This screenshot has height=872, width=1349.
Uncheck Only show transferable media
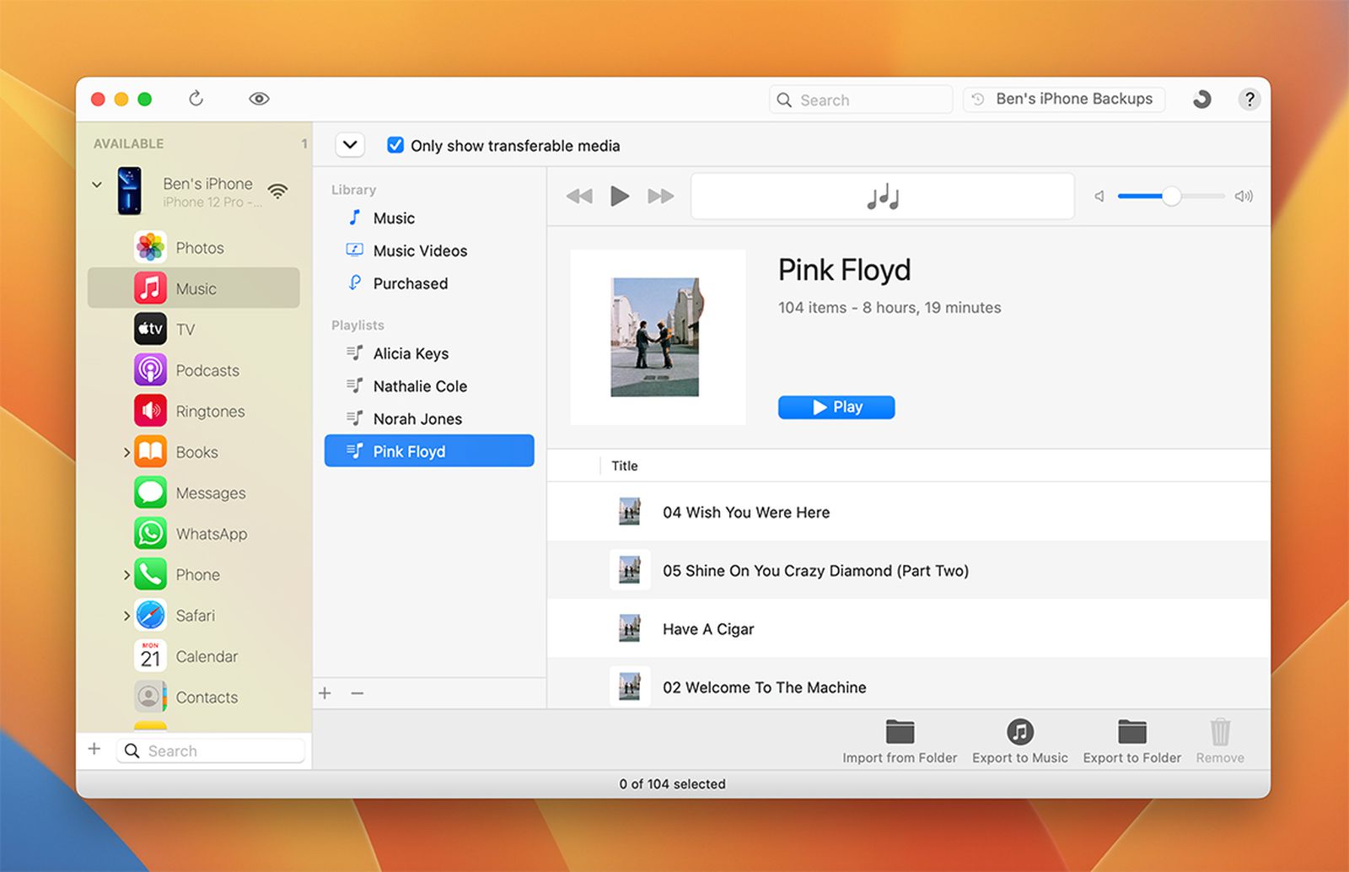tap(395, 145)
